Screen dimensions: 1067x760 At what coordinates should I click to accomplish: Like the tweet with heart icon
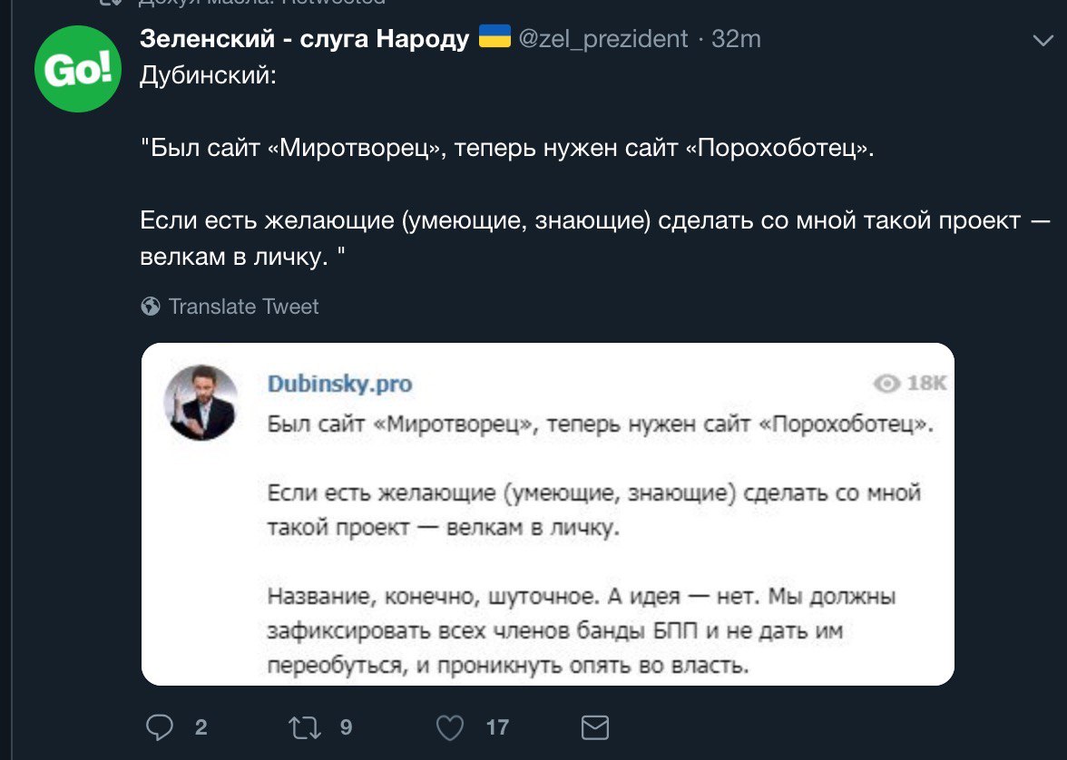point(450,728)
